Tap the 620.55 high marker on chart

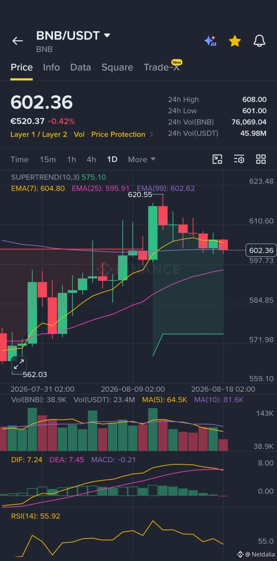coord(140,195)
